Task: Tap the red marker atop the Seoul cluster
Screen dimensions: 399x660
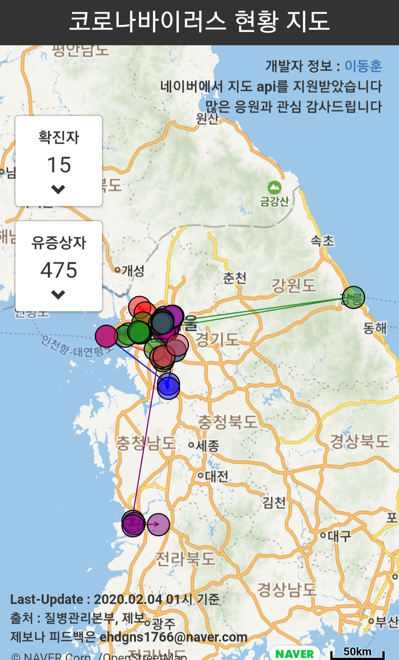Action: pos(140,307)
